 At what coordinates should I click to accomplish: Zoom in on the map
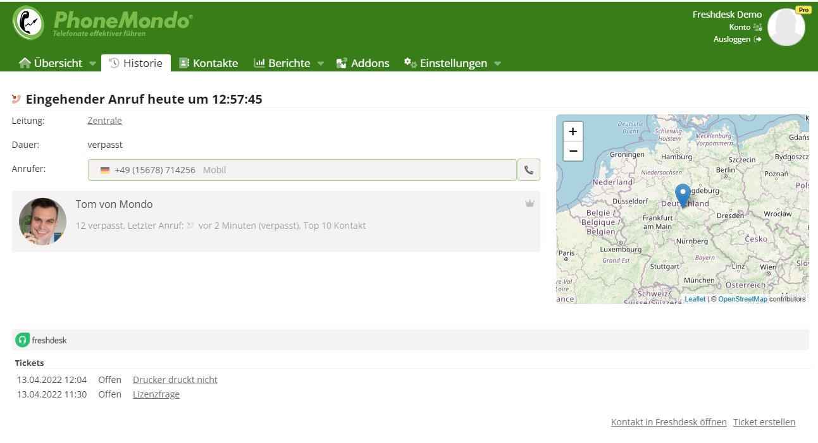pos(573,132)
